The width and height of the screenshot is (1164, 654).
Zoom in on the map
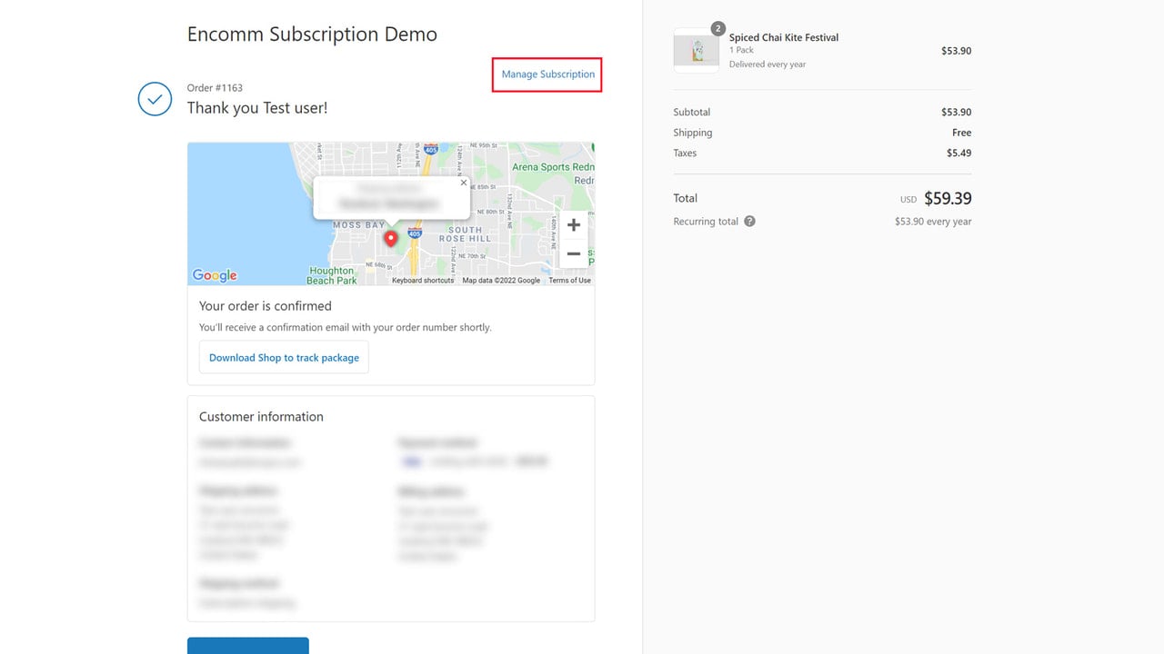point(574,225)
